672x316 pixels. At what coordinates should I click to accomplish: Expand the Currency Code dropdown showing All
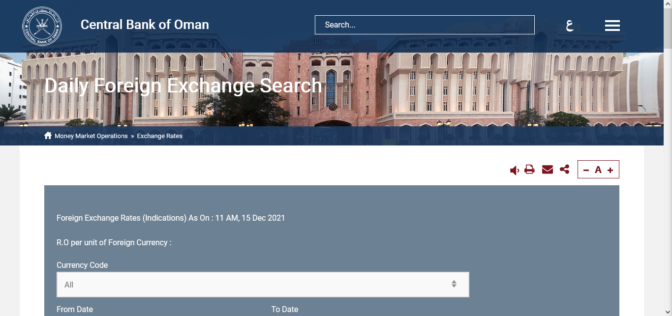[263, 285]
